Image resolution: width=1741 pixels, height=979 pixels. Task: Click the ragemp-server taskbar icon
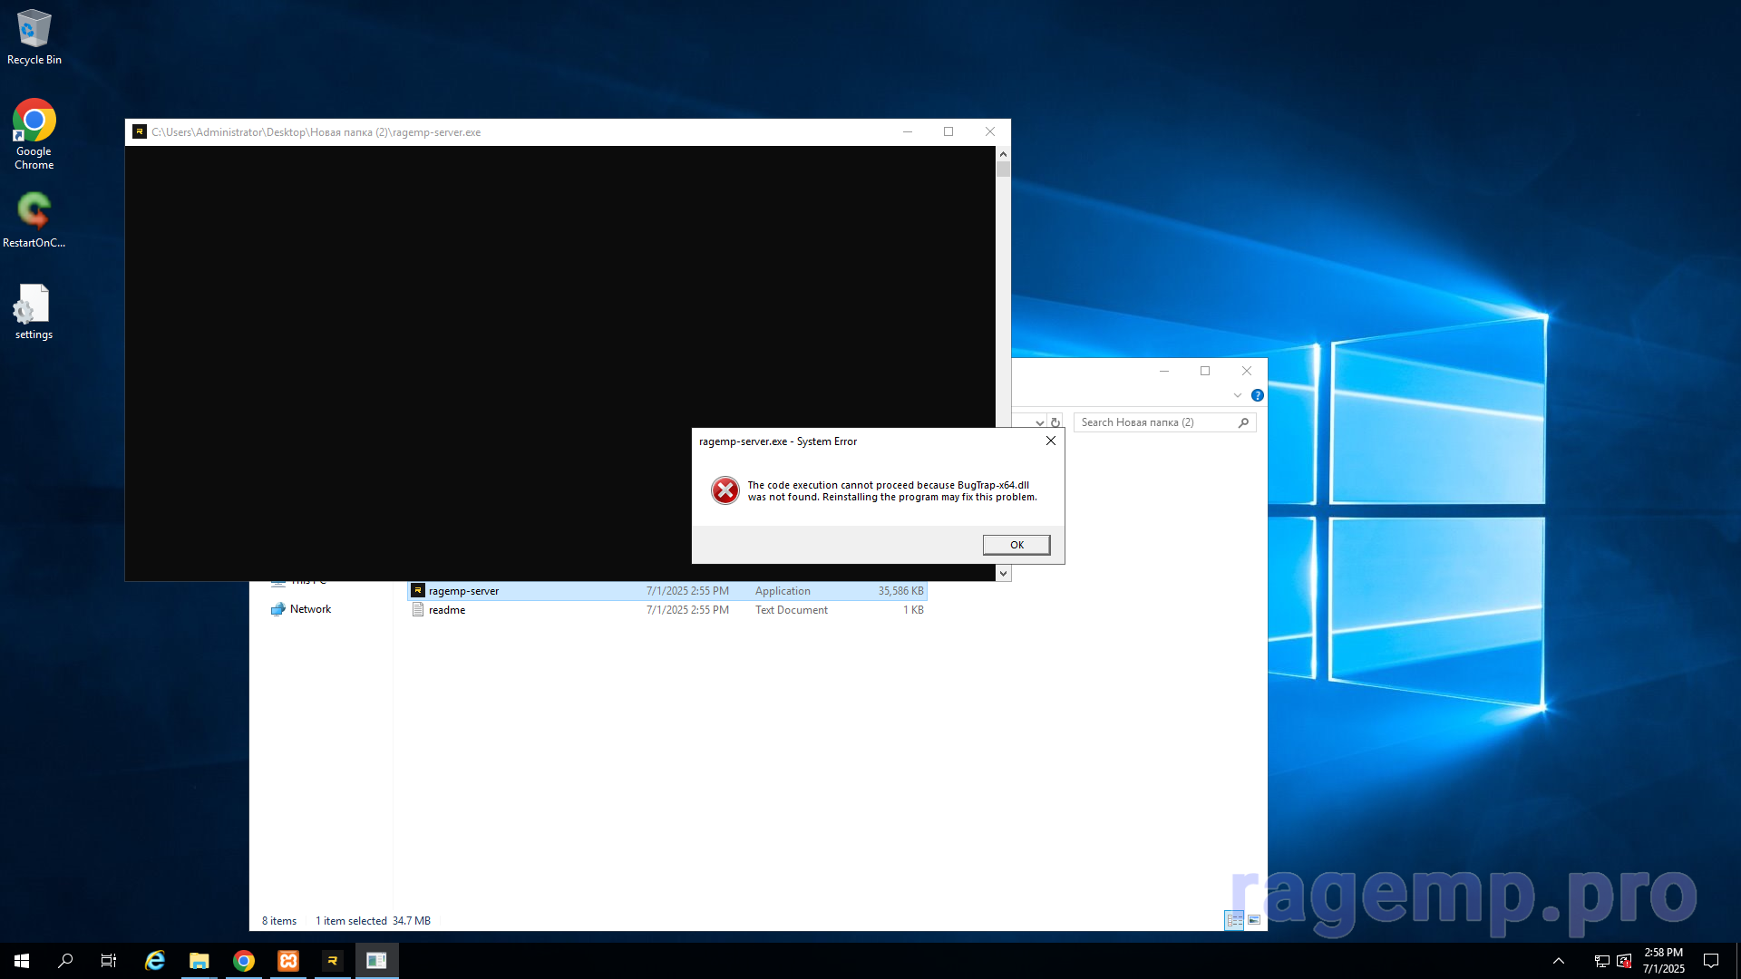(x=333, y=961)
